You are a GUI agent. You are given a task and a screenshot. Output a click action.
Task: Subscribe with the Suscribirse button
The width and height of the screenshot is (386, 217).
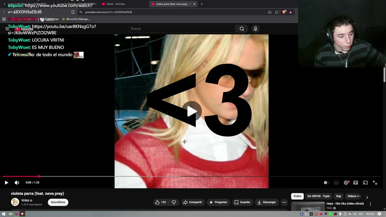click(x=58, y=202)
